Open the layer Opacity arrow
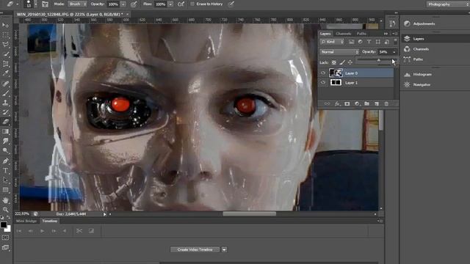 [x=394, y=52]
